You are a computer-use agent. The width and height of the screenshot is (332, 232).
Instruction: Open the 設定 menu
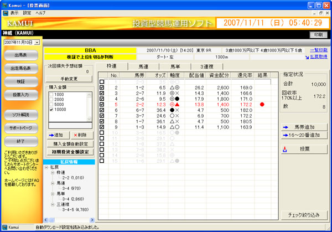(x=27, y=12)
